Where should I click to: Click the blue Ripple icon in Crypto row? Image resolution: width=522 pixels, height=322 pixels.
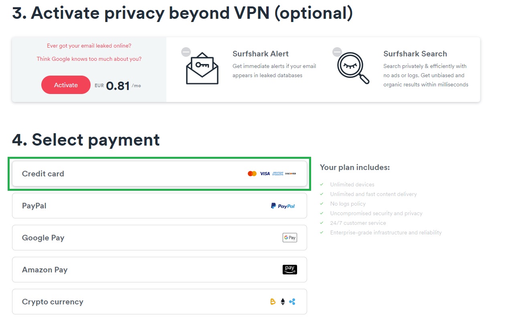tap(292, 302)
